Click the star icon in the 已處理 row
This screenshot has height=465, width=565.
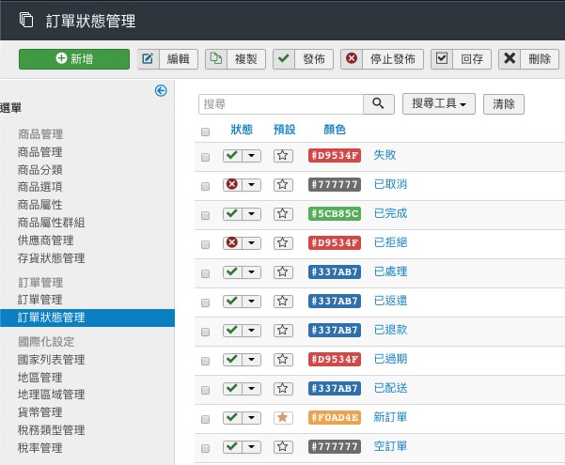(282, 272)
